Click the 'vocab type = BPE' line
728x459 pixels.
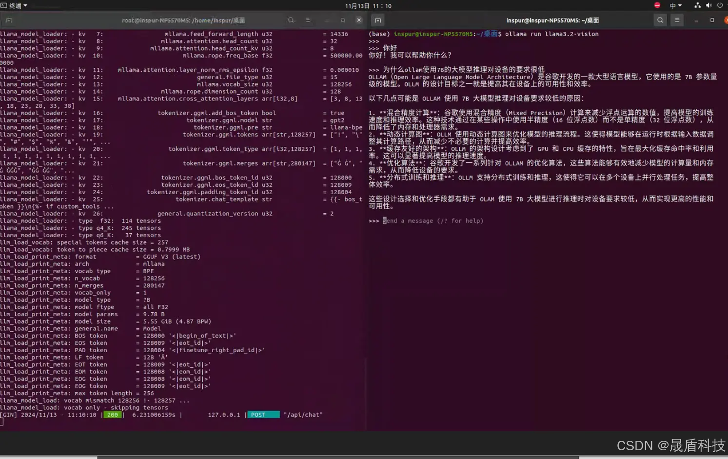click(x=77, y=271)
